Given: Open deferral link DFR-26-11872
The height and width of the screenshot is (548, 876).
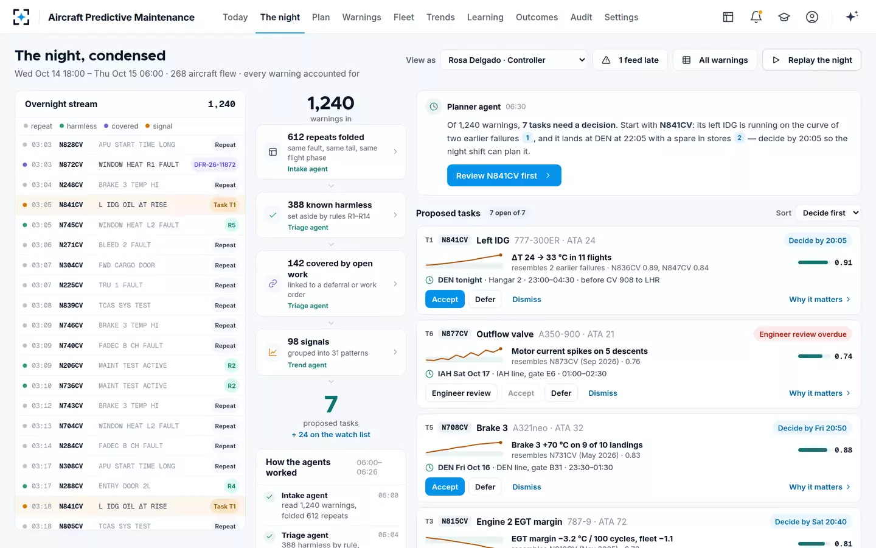Looking at the screenshot, I should tap(215, 165).
